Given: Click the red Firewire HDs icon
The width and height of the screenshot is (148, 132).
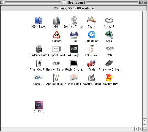Looking at the screenshot, I should (x=109, y=77).
